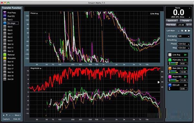
Task: Open the Left Main measurement settings wrench icon
Action: click(x=182, y=31)
